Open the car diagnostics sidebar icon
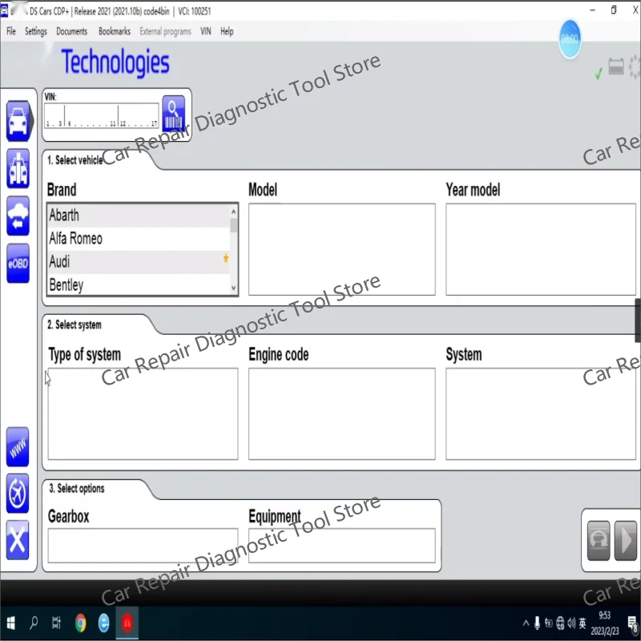 [18, 121]
